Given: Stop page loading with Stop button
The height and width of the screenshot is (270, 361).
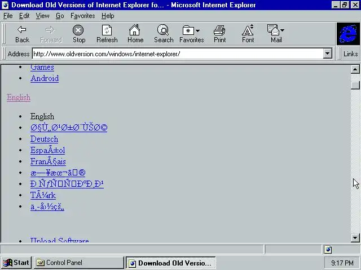Looking at the screenshot, I should [x=79, y=34].
